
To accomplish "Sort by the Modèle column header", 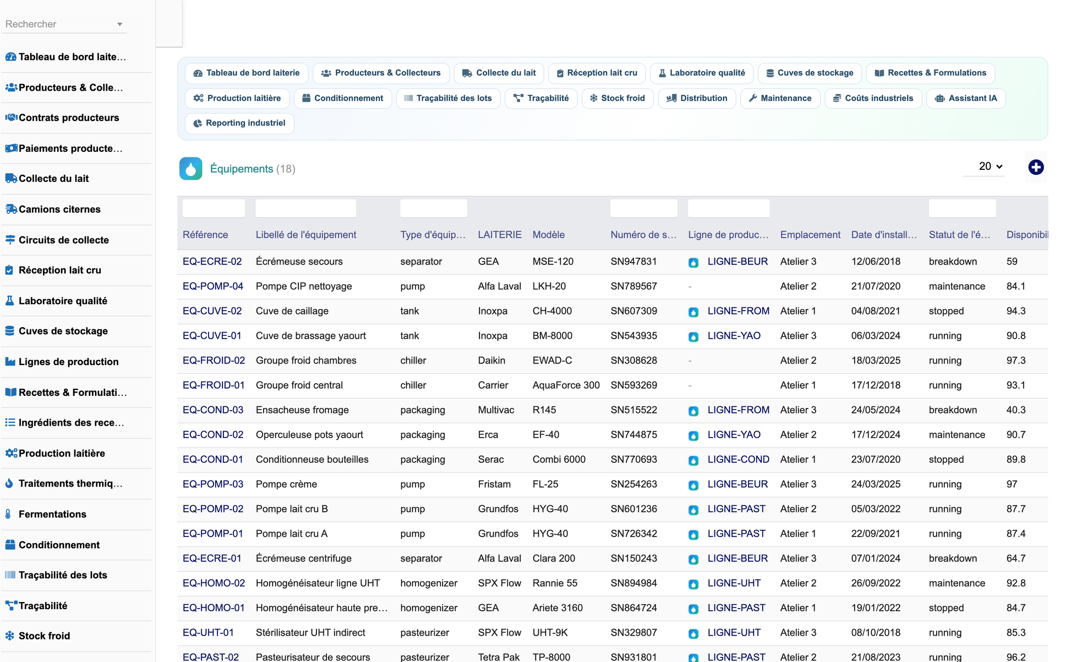I will pos(548,235).
